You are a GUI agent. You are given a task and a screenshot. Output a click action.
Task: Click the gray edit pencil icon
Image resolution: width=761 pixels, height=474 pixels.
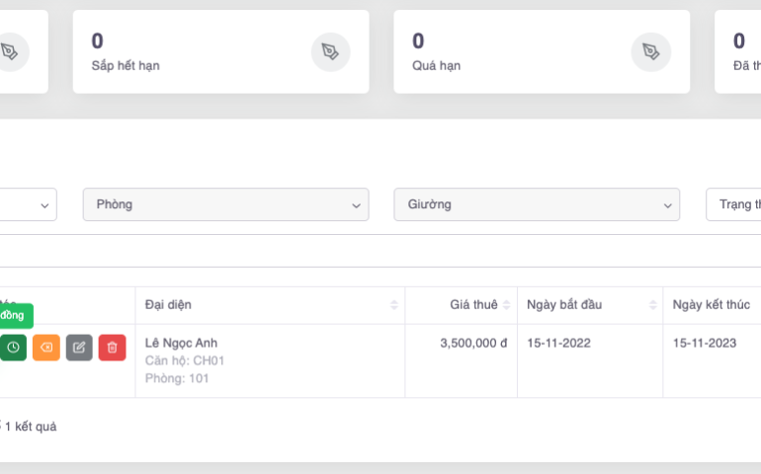pos(79,348)
